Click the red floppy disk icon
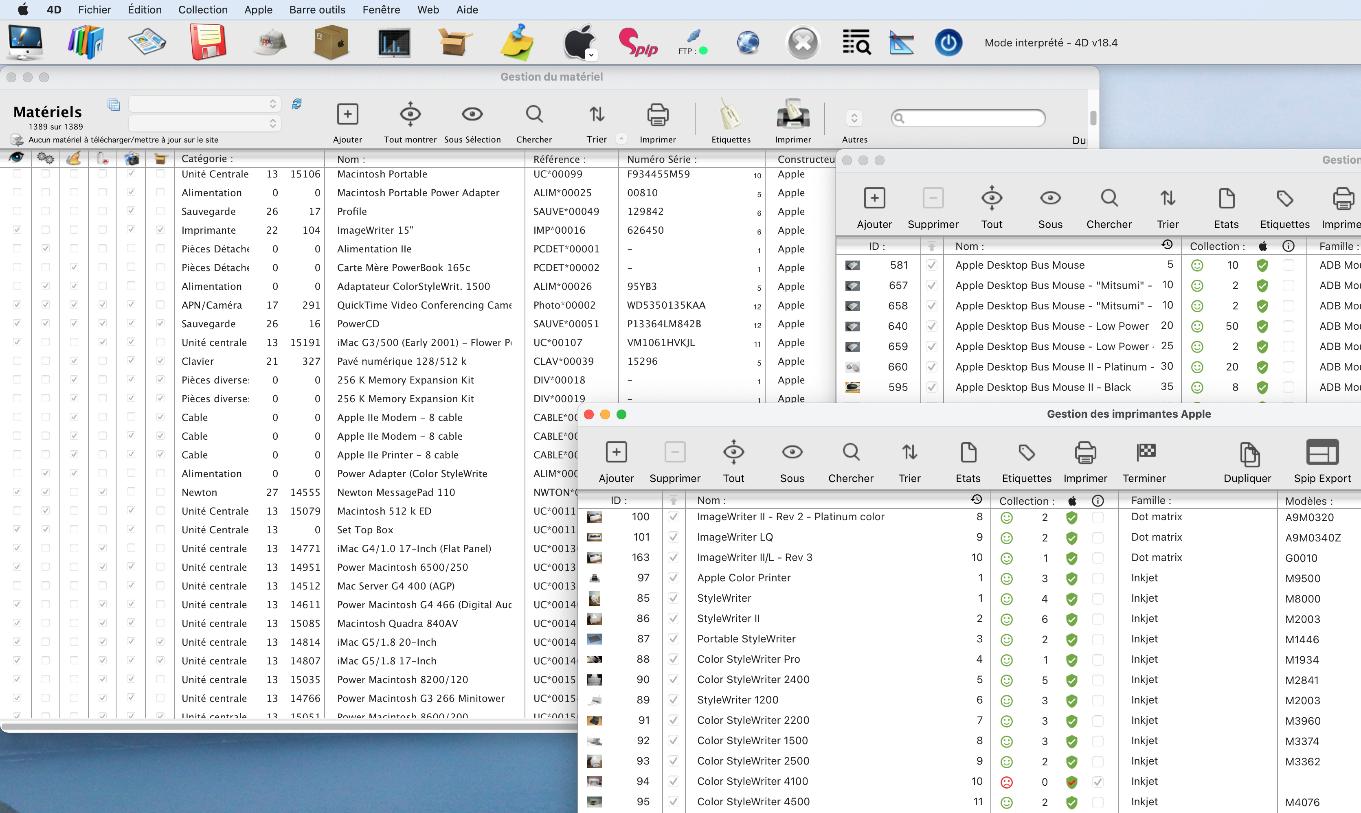 (208, 42)
